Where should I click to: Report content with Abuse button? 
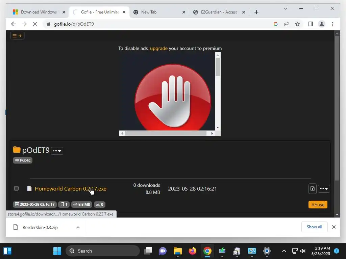[318, 205]
